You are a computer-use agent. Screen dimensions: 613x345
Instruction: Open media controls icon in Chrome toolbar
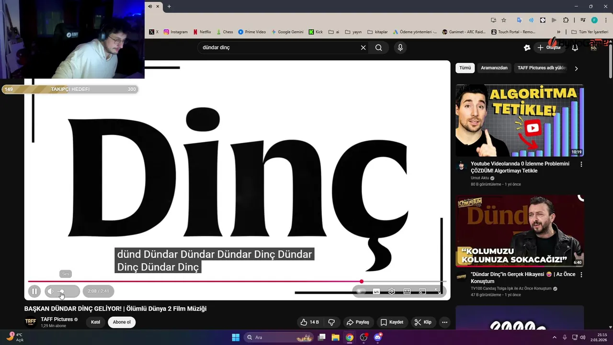(582, 20)
